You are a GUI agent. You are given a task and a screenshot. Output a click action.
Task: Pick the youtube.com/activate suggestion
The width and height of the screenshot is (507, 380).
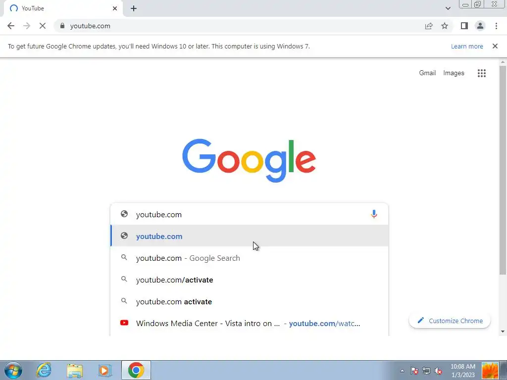(x=249, y=280)
